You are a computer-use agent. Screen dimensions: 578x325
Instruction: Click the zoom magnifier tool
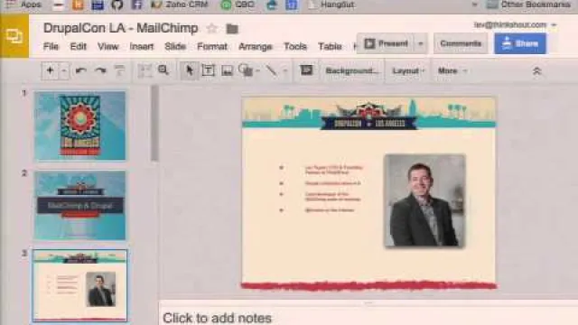(x=163, y=70)
